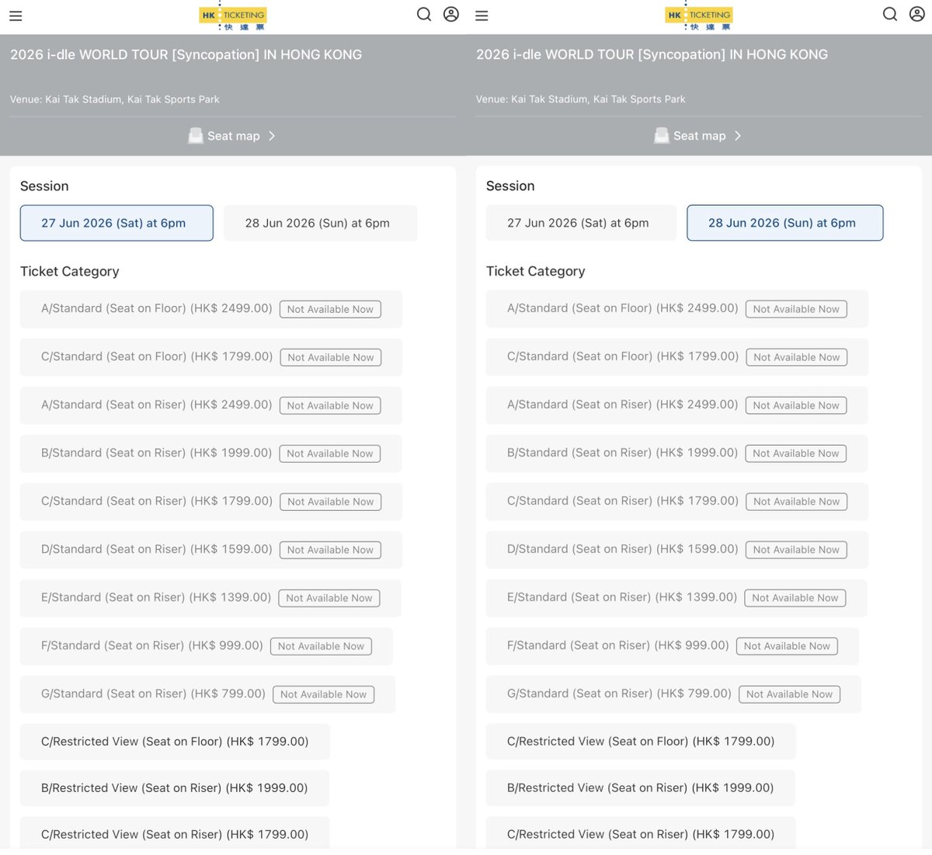
Task: Click C/Standard Seat on Riser text, left panel
Action: coord(157,501)
